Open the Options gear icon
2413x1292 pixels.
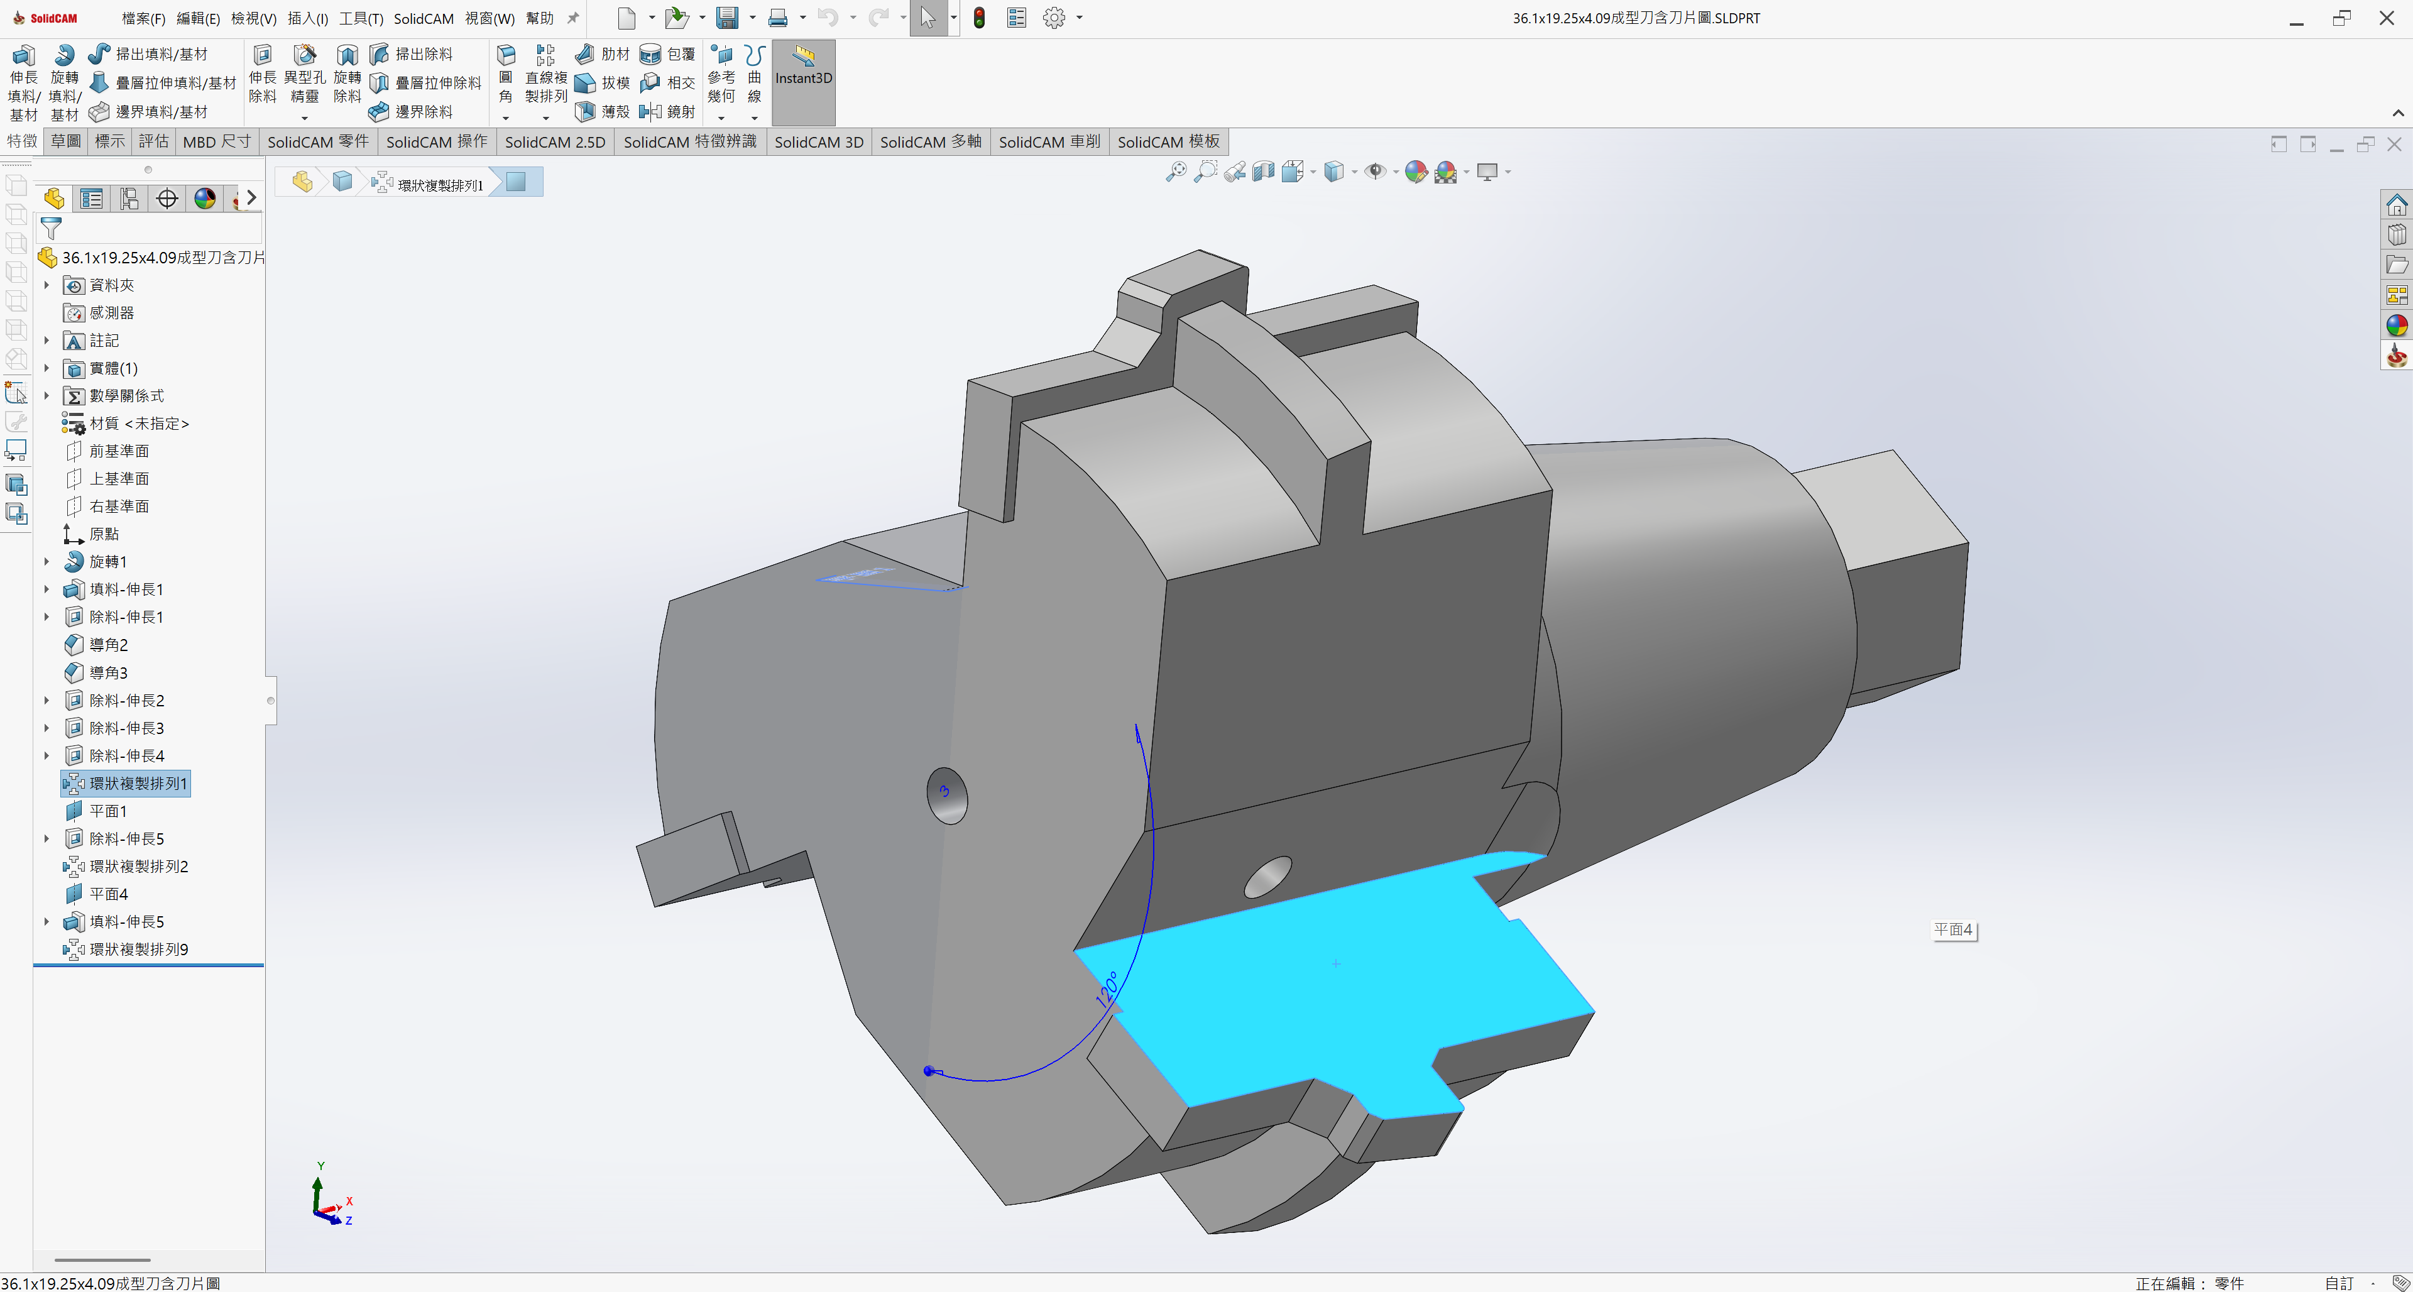(1054, 18)
